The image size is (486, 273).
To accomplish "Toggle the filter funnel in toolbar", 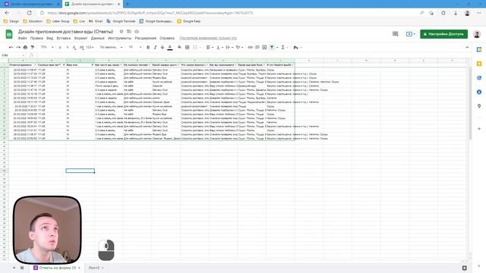I will pyautogui.click(x=272, y=47).
